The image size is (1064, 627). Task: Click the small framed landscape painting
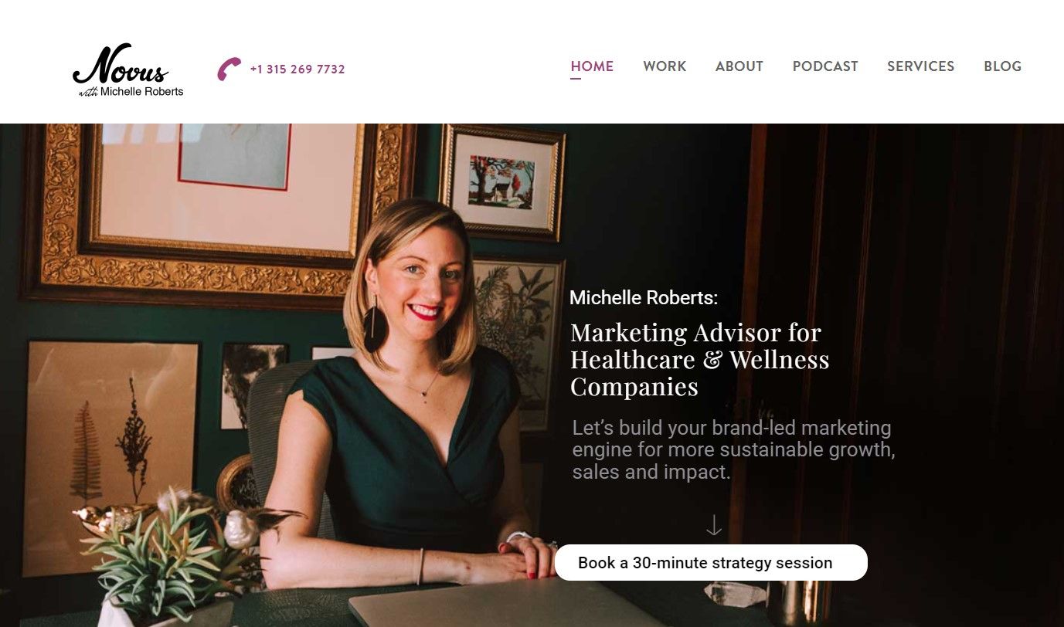pyautogui.click(x=501, y=182)
